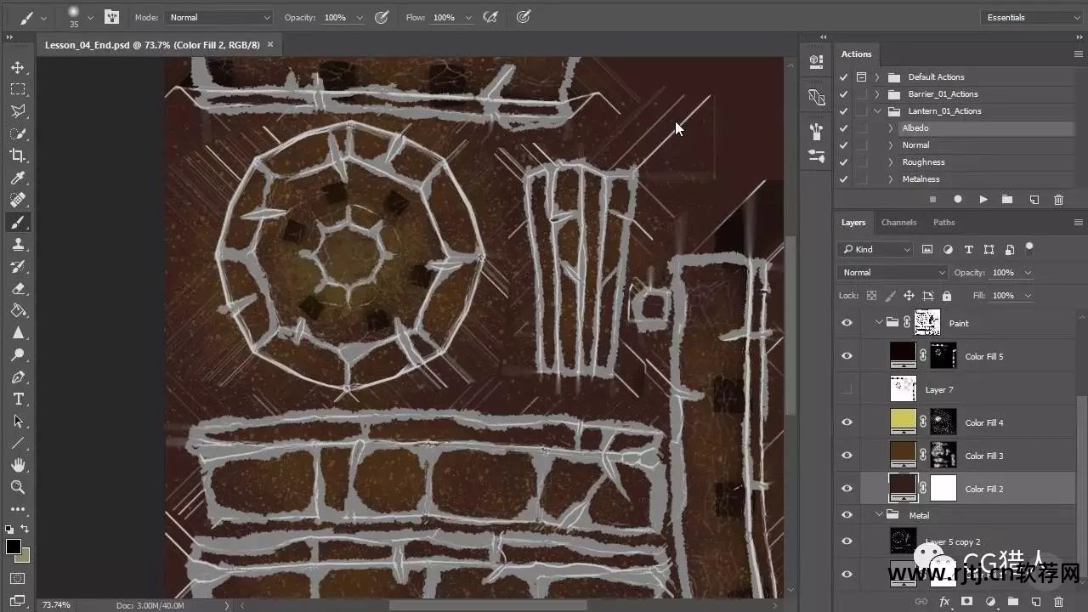Click the foreground color swatch
Screen dimensions: 1088x612
pyautogui.click(x=14, y=547)
